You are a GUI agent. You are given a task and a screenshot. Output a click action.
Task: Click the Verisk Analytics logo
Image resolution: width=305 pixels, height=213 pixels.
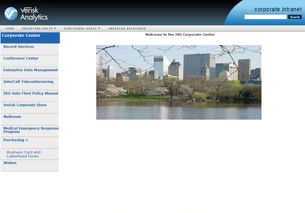tap(26, 14)
